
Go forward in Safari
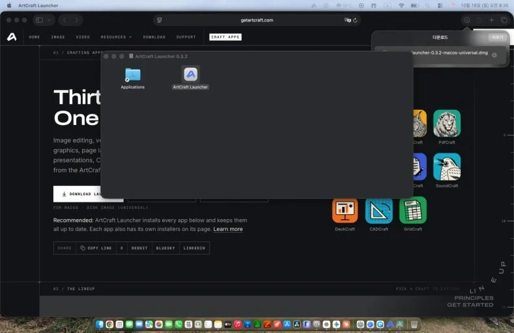[76, 20]
